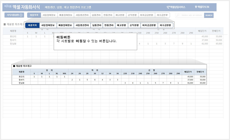This screenshot has width=230, height=140.
Task: Select 런닝화 cell in the dimmed background sheet
Action: point(13,44)
